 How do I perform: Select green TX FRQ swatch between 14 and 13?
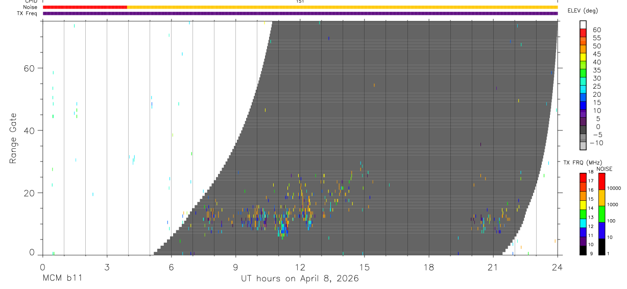(x=583, y=213)
